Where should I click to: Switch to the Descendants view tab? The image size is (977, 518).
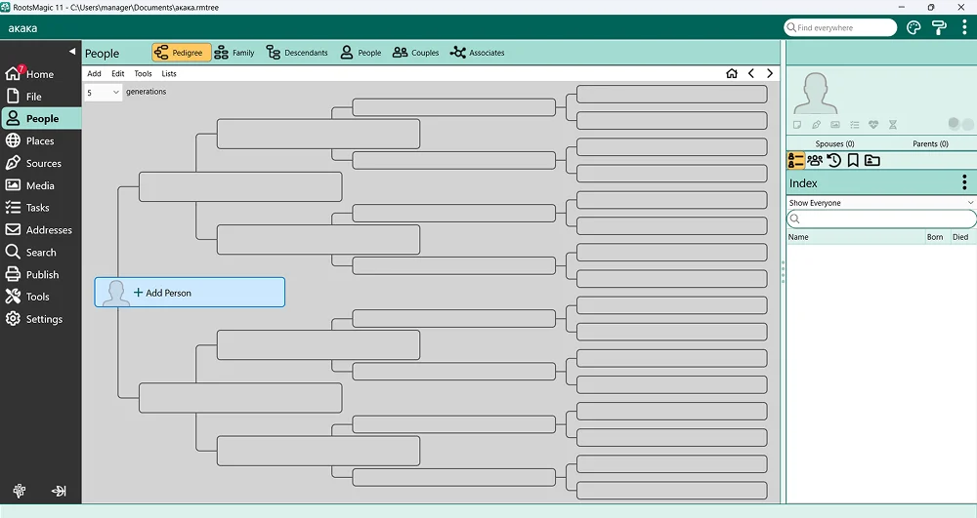297,53
